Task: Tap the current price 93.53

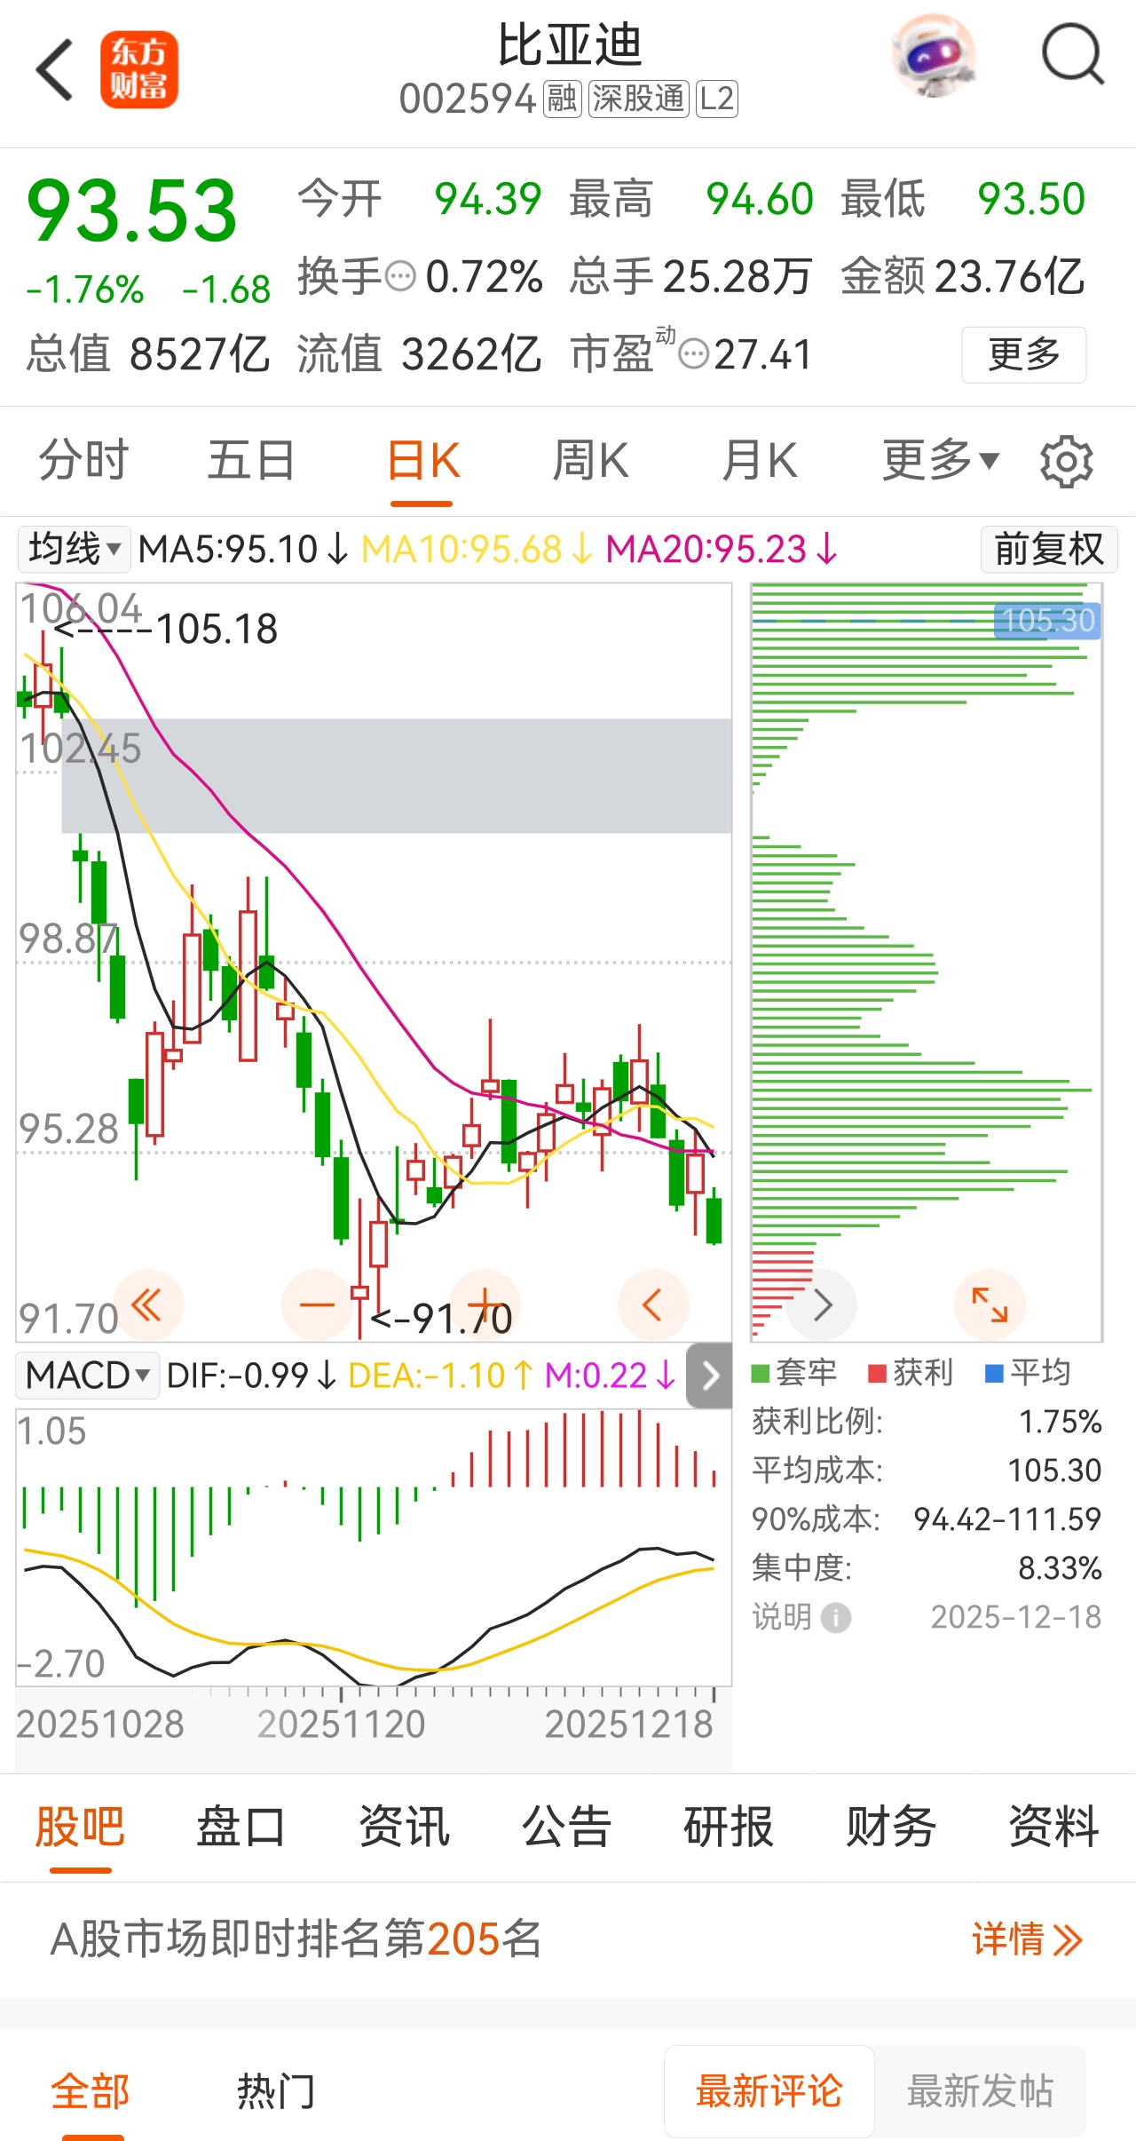Action: [132, 210]
